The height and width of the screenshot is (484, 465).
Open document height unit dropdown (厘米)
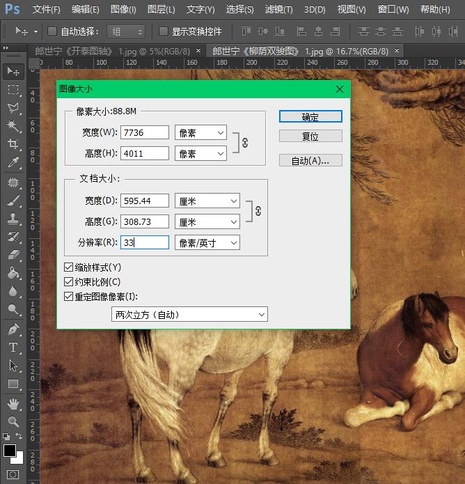(207, 221)
